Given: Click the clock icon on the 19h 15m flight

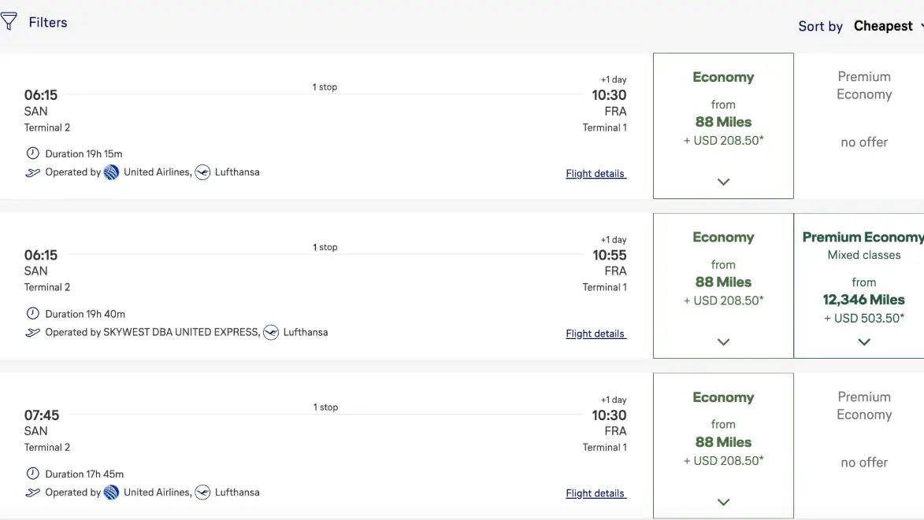Looking at the screenshot, I should 32,153.
